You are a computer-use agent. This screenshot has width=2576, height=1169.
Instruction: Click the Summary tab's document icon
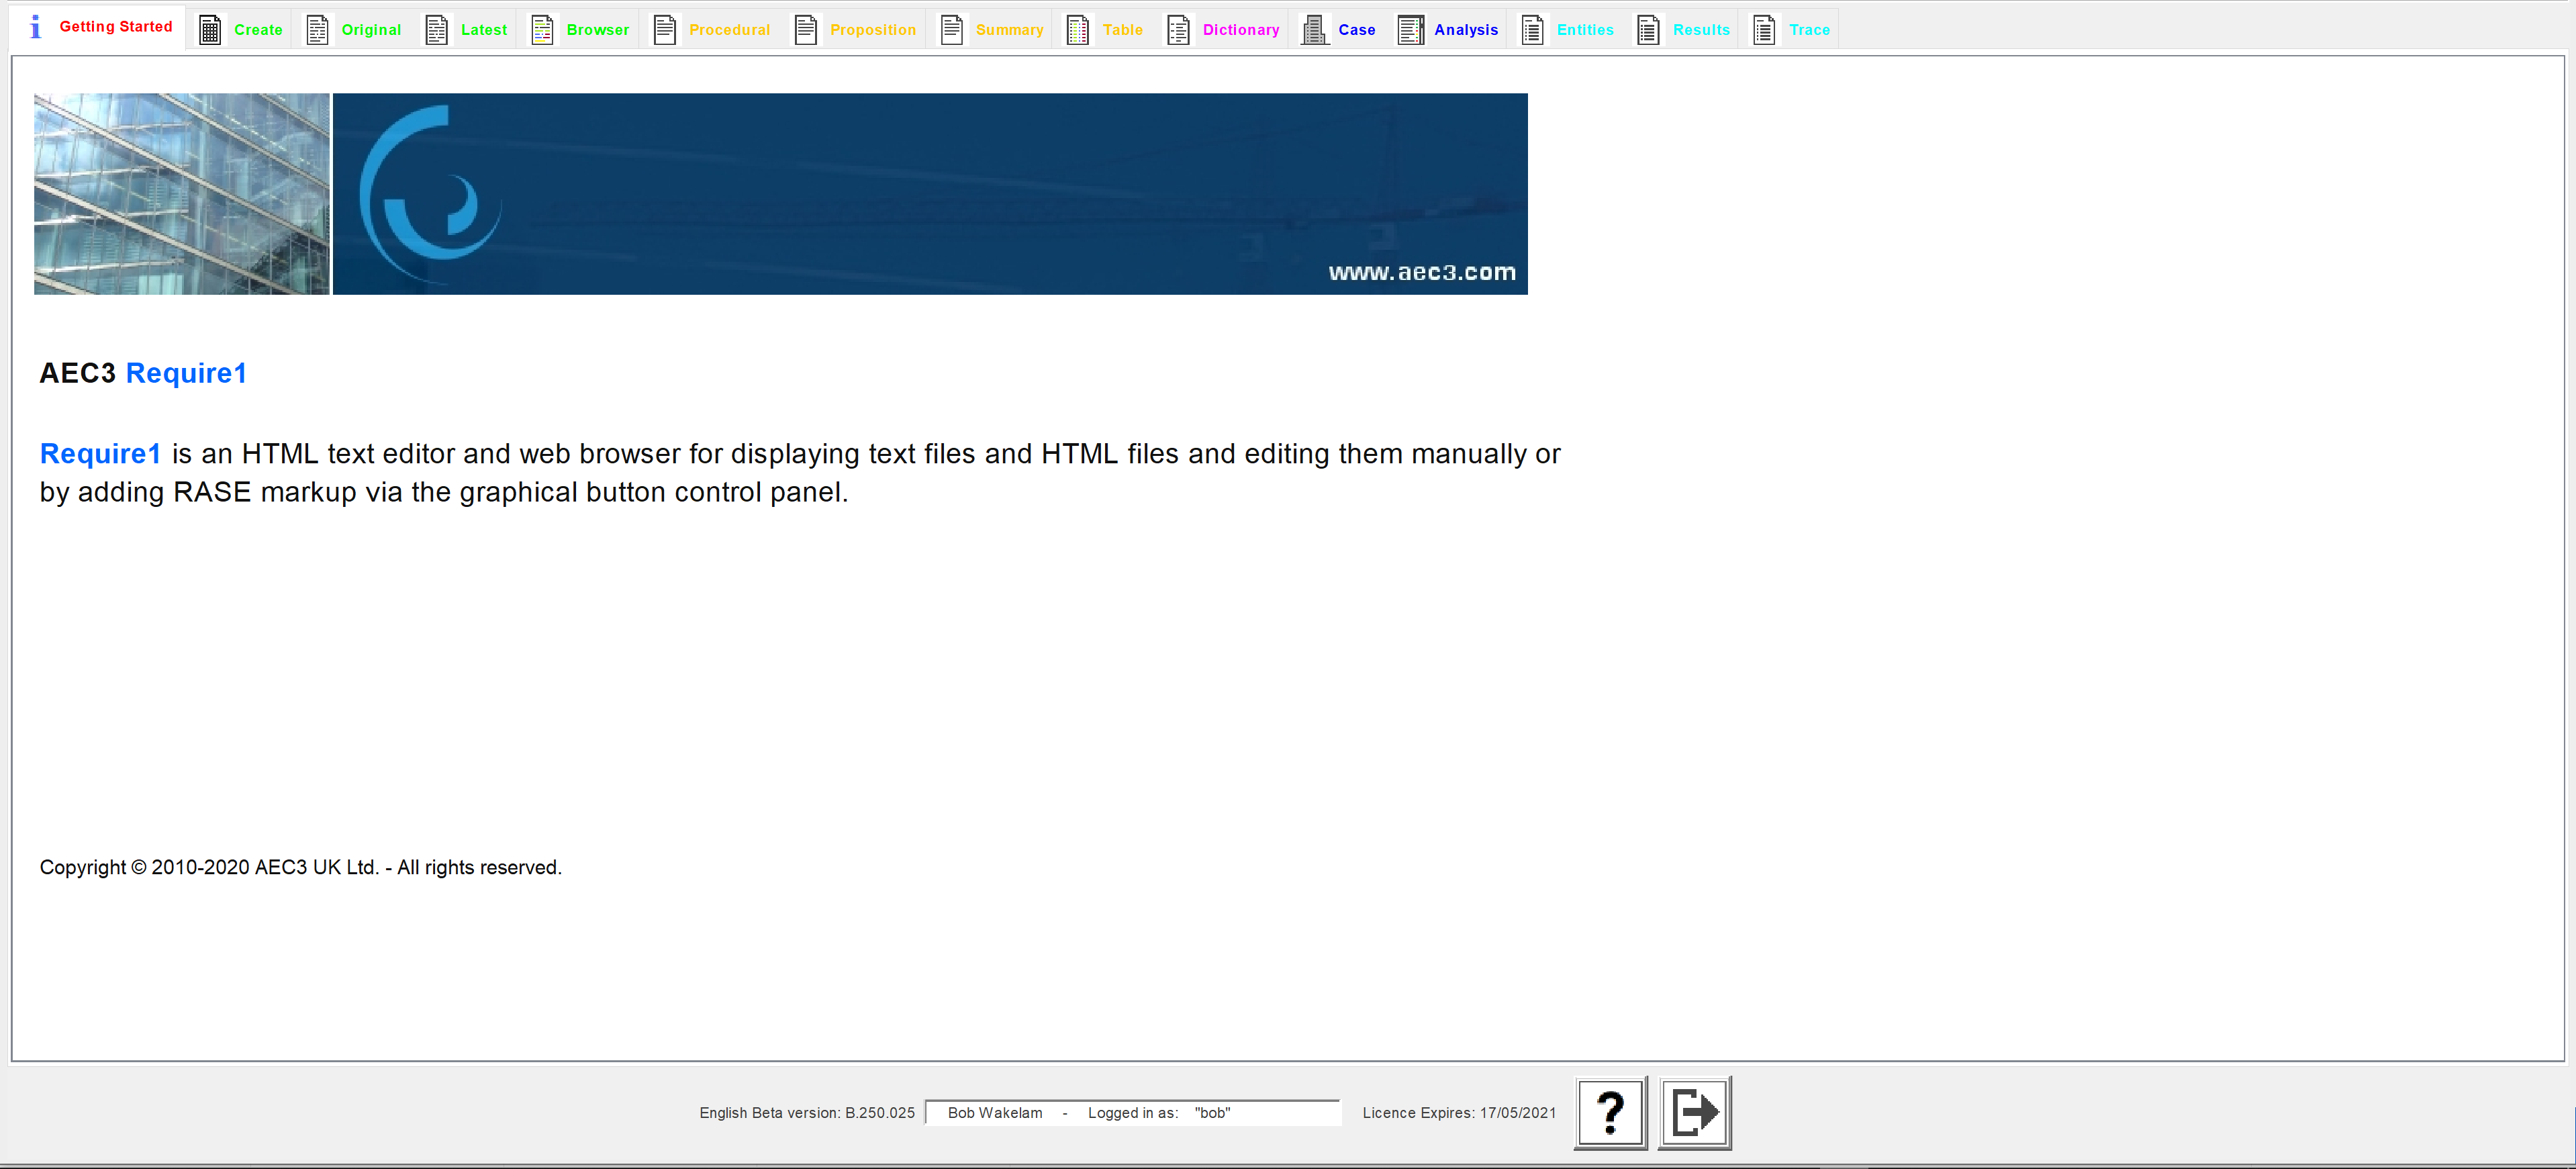(x=952, y=30)
